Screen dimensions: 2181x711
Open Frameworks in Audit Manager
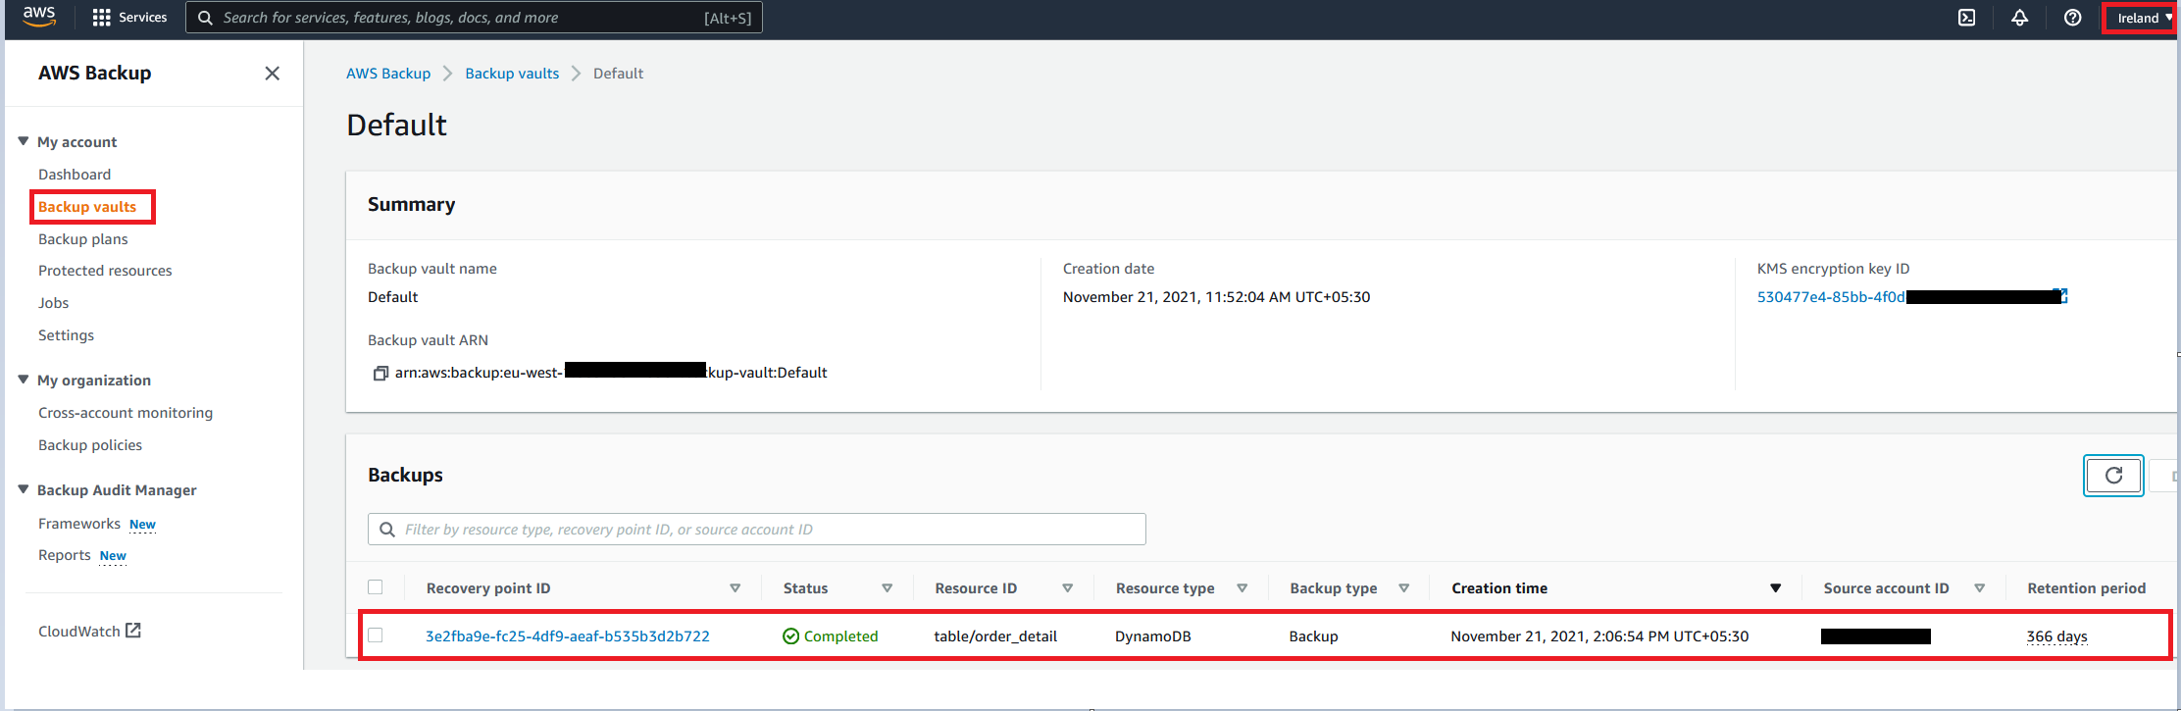[79, 524]
